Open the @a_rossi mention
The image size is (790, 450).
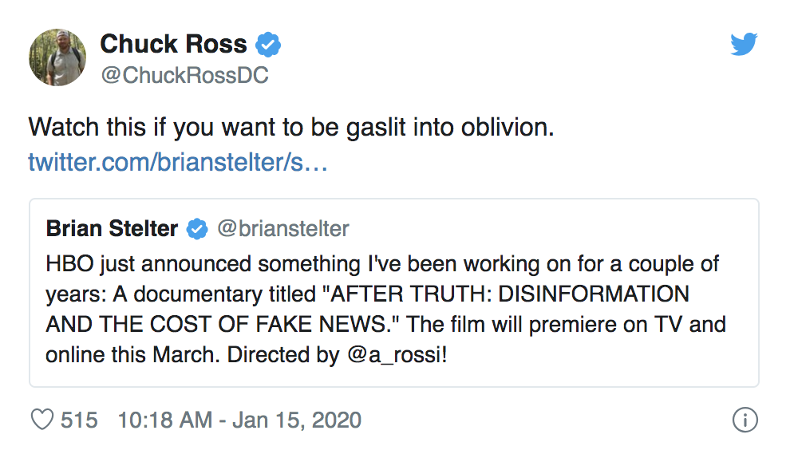397,355
